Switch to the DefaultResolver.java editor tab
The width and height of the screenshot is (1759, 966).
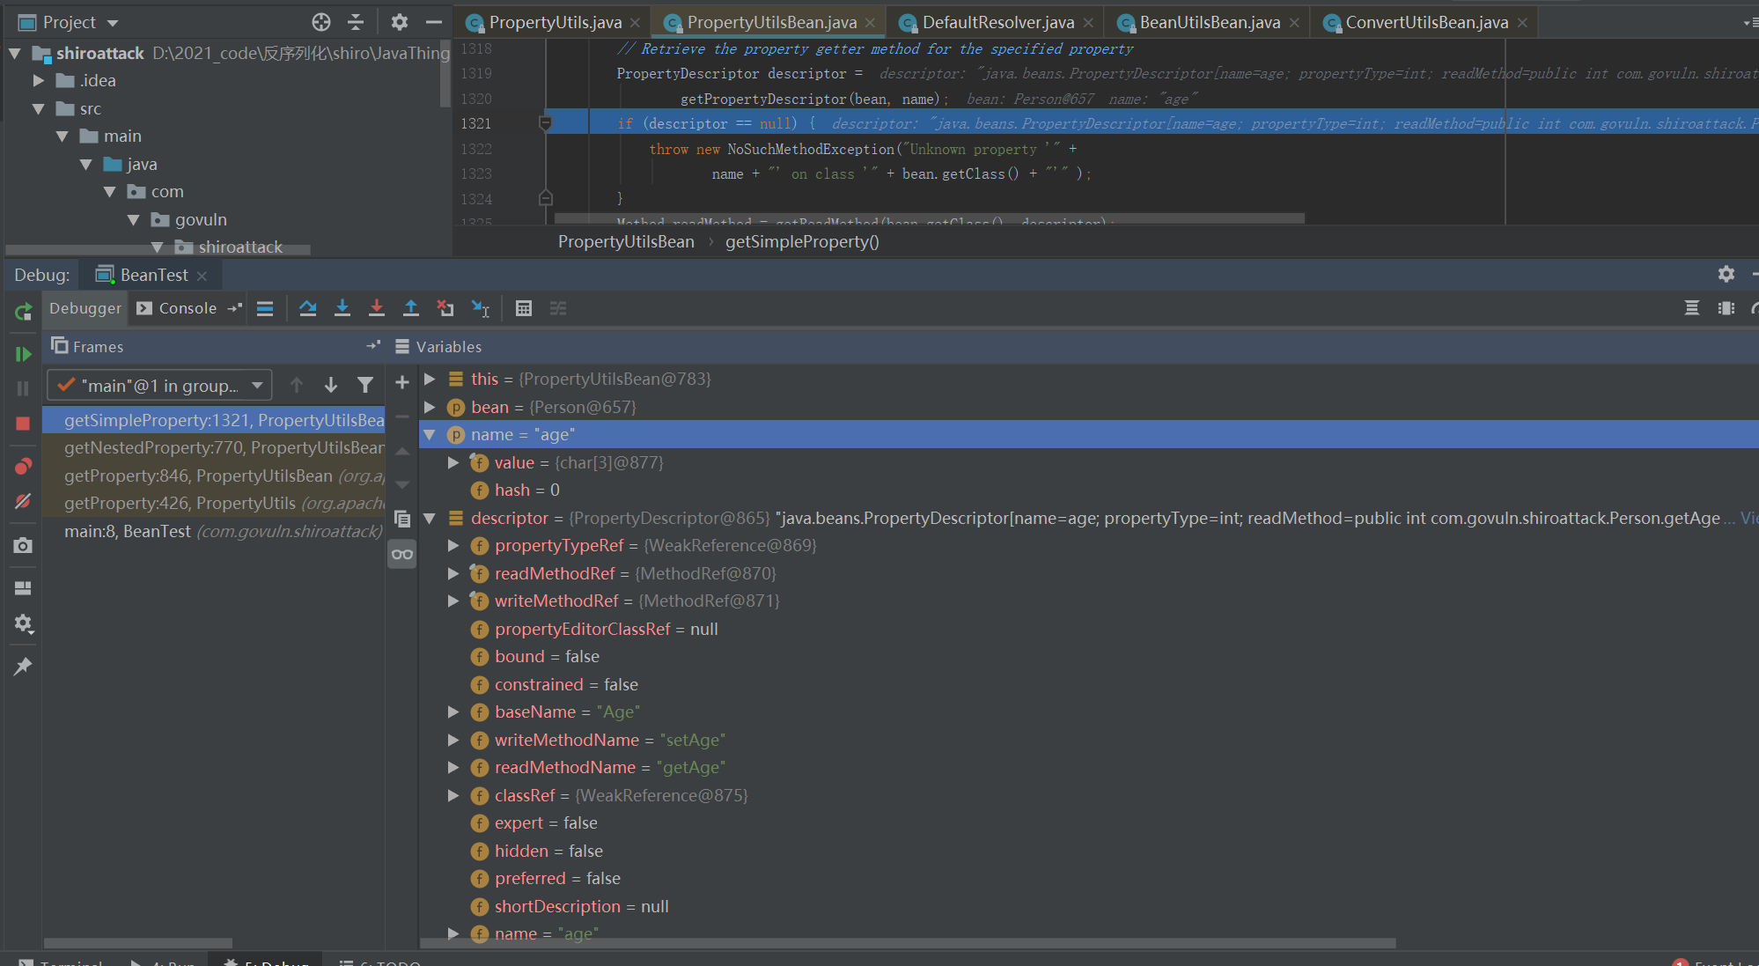click(997, 22)
